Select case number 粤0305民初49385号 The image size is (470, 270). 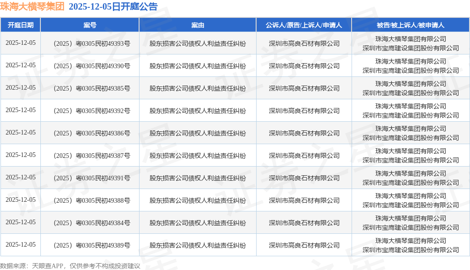pyautogui.click(x=92, y=88)
